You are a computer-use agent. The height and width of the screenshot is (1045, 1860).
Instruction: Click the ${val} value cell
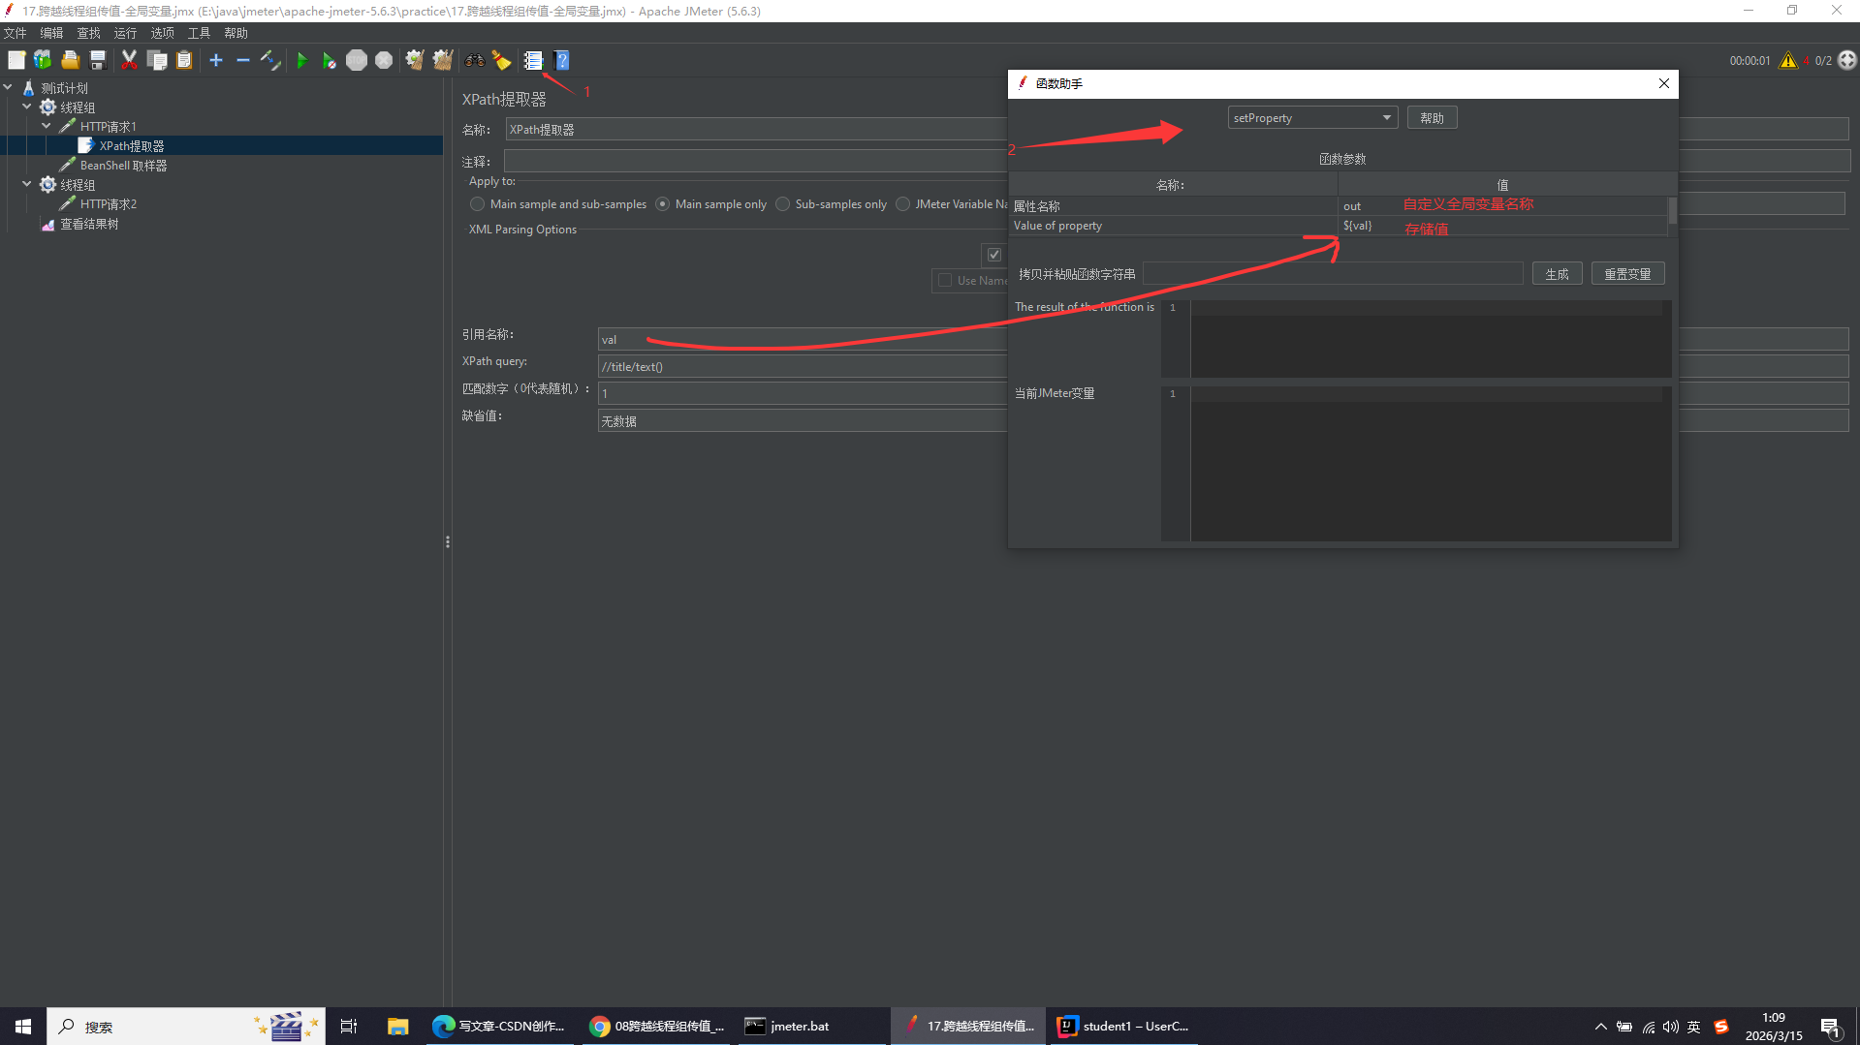point(1502,226)
